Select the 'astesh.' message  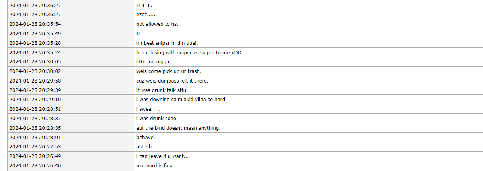point(145,147)
